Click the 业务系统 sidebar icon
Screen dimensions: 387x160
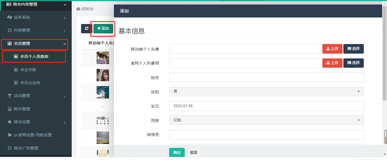point(9,17)
